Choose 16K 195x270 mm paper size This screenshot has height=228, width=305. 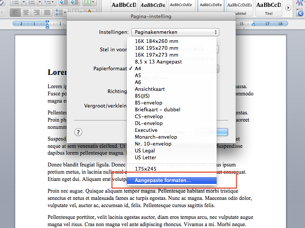[172, 48]
